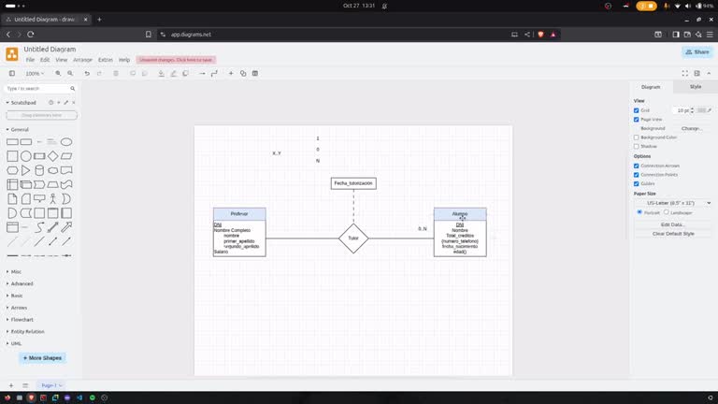Select the cylinder shape in shape library
This screenshot has height=404, width=718.
[x=39, y=170]
